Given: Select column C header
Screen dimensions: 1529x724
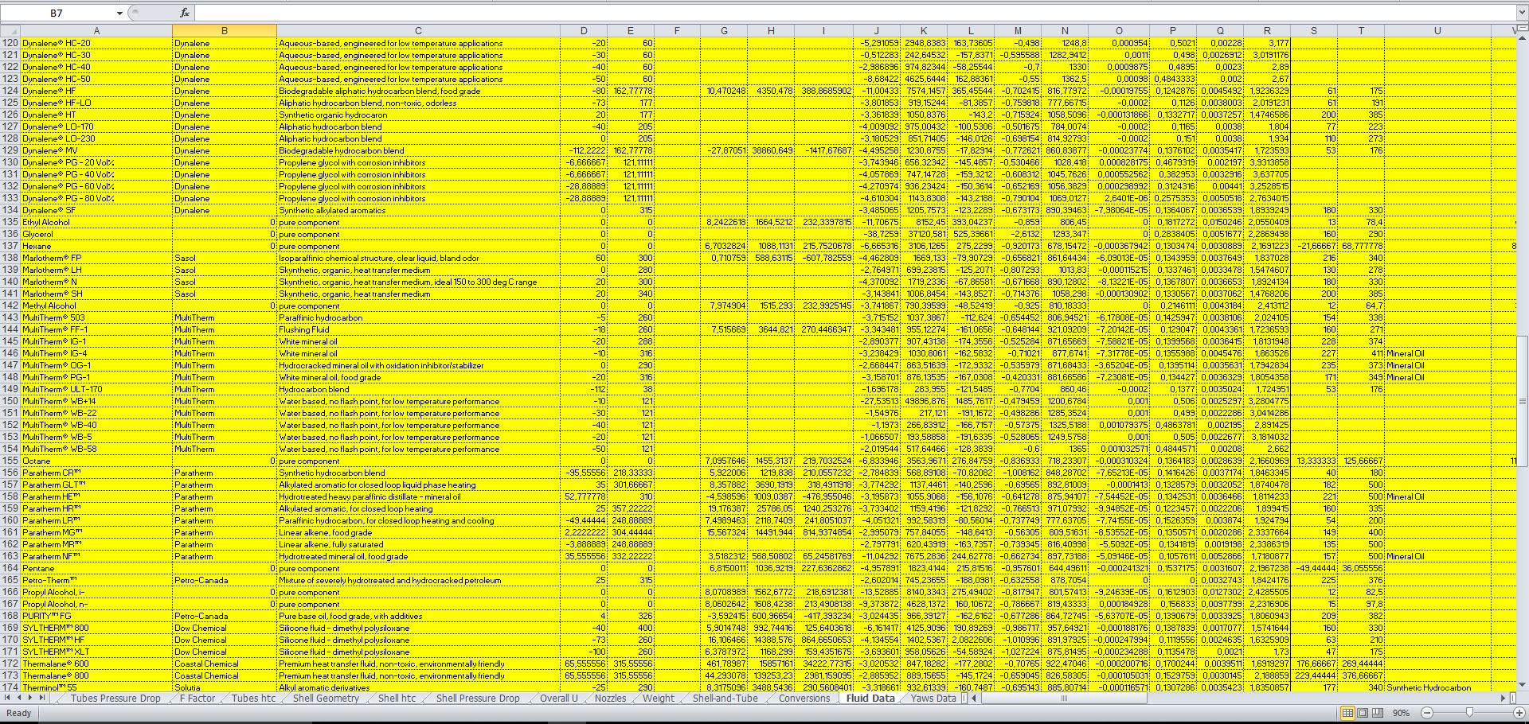Looking at the screenshot, I should 418,31.
